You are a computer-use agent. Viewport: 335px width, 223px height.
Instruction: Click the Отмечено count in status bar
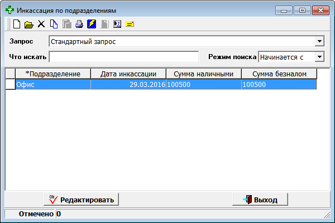(x=59, y=214)
